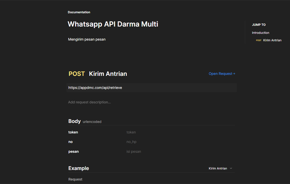Click the JUMP TO sidebar heading
Screen dimensions: 290x184
tap(259, 25)
